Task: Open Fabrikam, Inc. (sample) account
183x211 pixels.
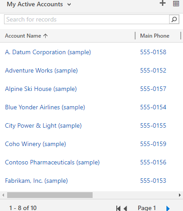Action: pyautogui.click(x=36, y=181)
